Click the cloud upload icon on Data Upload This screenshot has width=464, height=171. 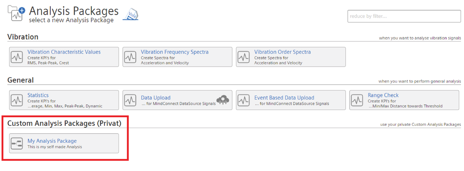(x=223, y=100)
